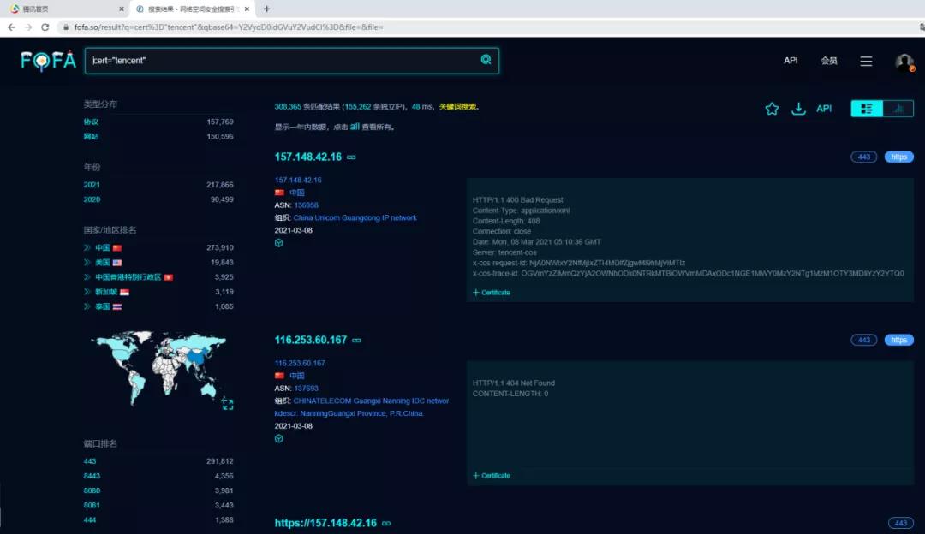Open result heading https://157.148.42.16
The image size is (925, 534).
[x=325, y=523]
